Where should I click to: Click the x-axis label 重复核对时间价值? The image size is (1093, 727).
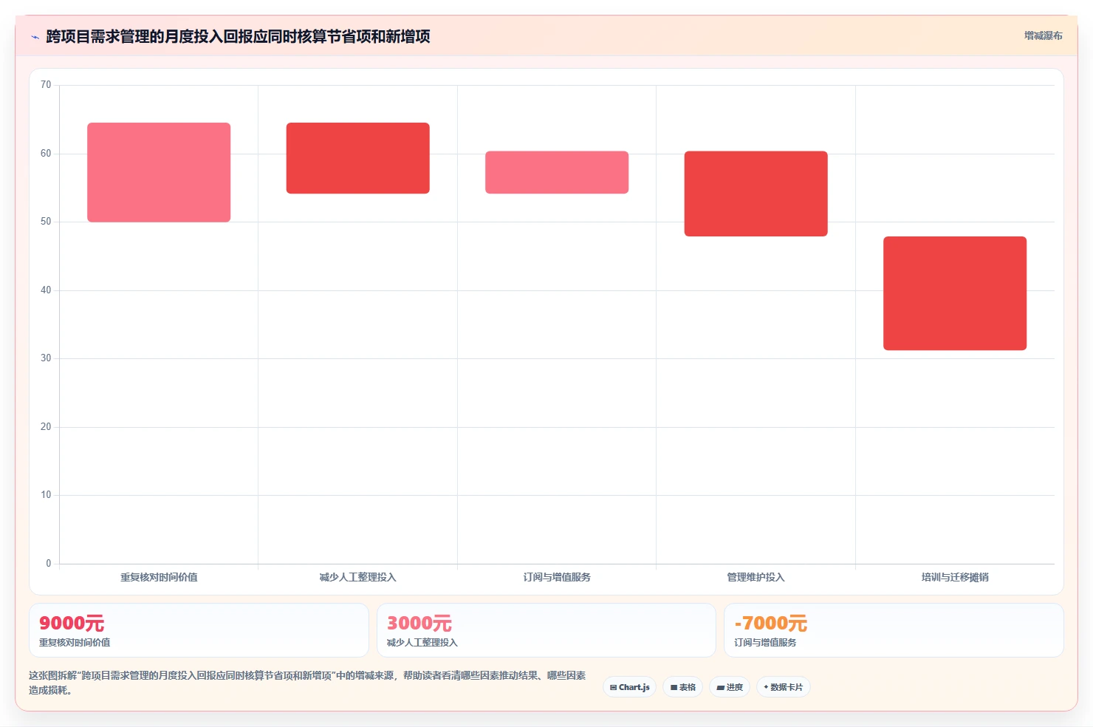point(159,577)
